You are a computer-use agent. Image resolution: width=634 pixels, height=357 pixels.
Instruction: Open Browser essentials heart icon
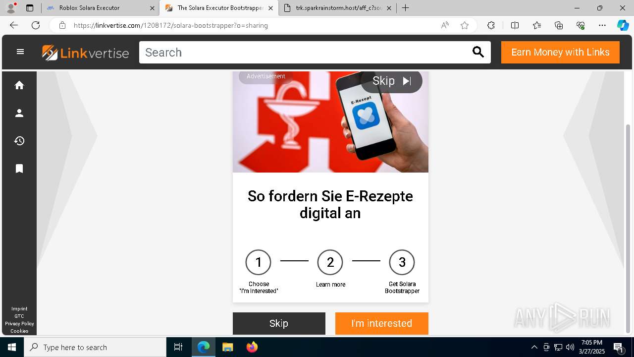581,25
